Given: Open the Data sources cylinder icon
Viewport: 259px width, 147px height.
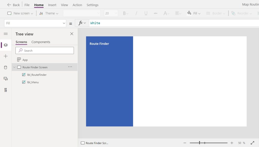Looking at the screenshot, I should 6,67.
